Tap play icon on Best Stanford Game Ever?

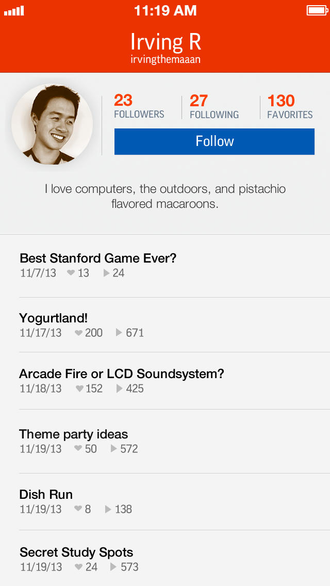[107, 273]
